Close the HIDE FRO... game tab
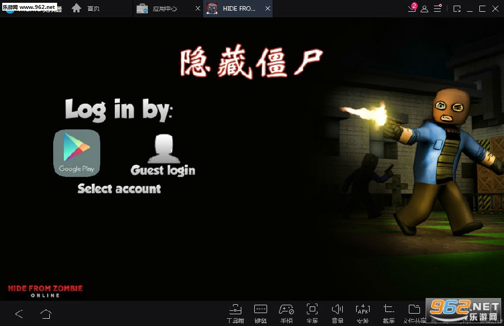The height and width of the screenshot is (326, 504). click(268, 8)
